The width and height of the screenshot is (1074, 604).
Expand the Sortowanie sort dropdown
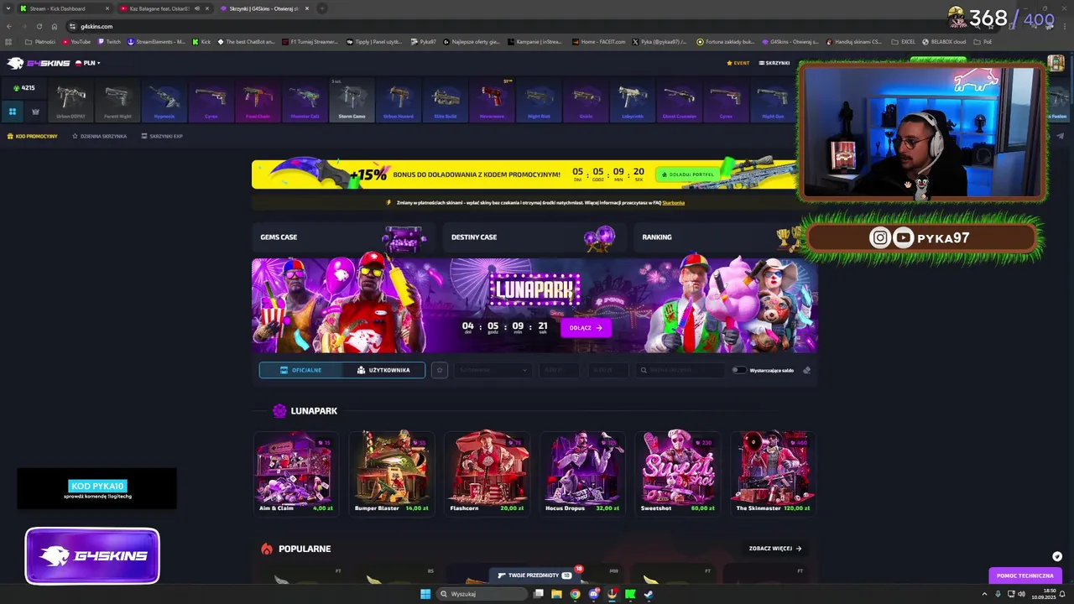(x=493, y=370)
